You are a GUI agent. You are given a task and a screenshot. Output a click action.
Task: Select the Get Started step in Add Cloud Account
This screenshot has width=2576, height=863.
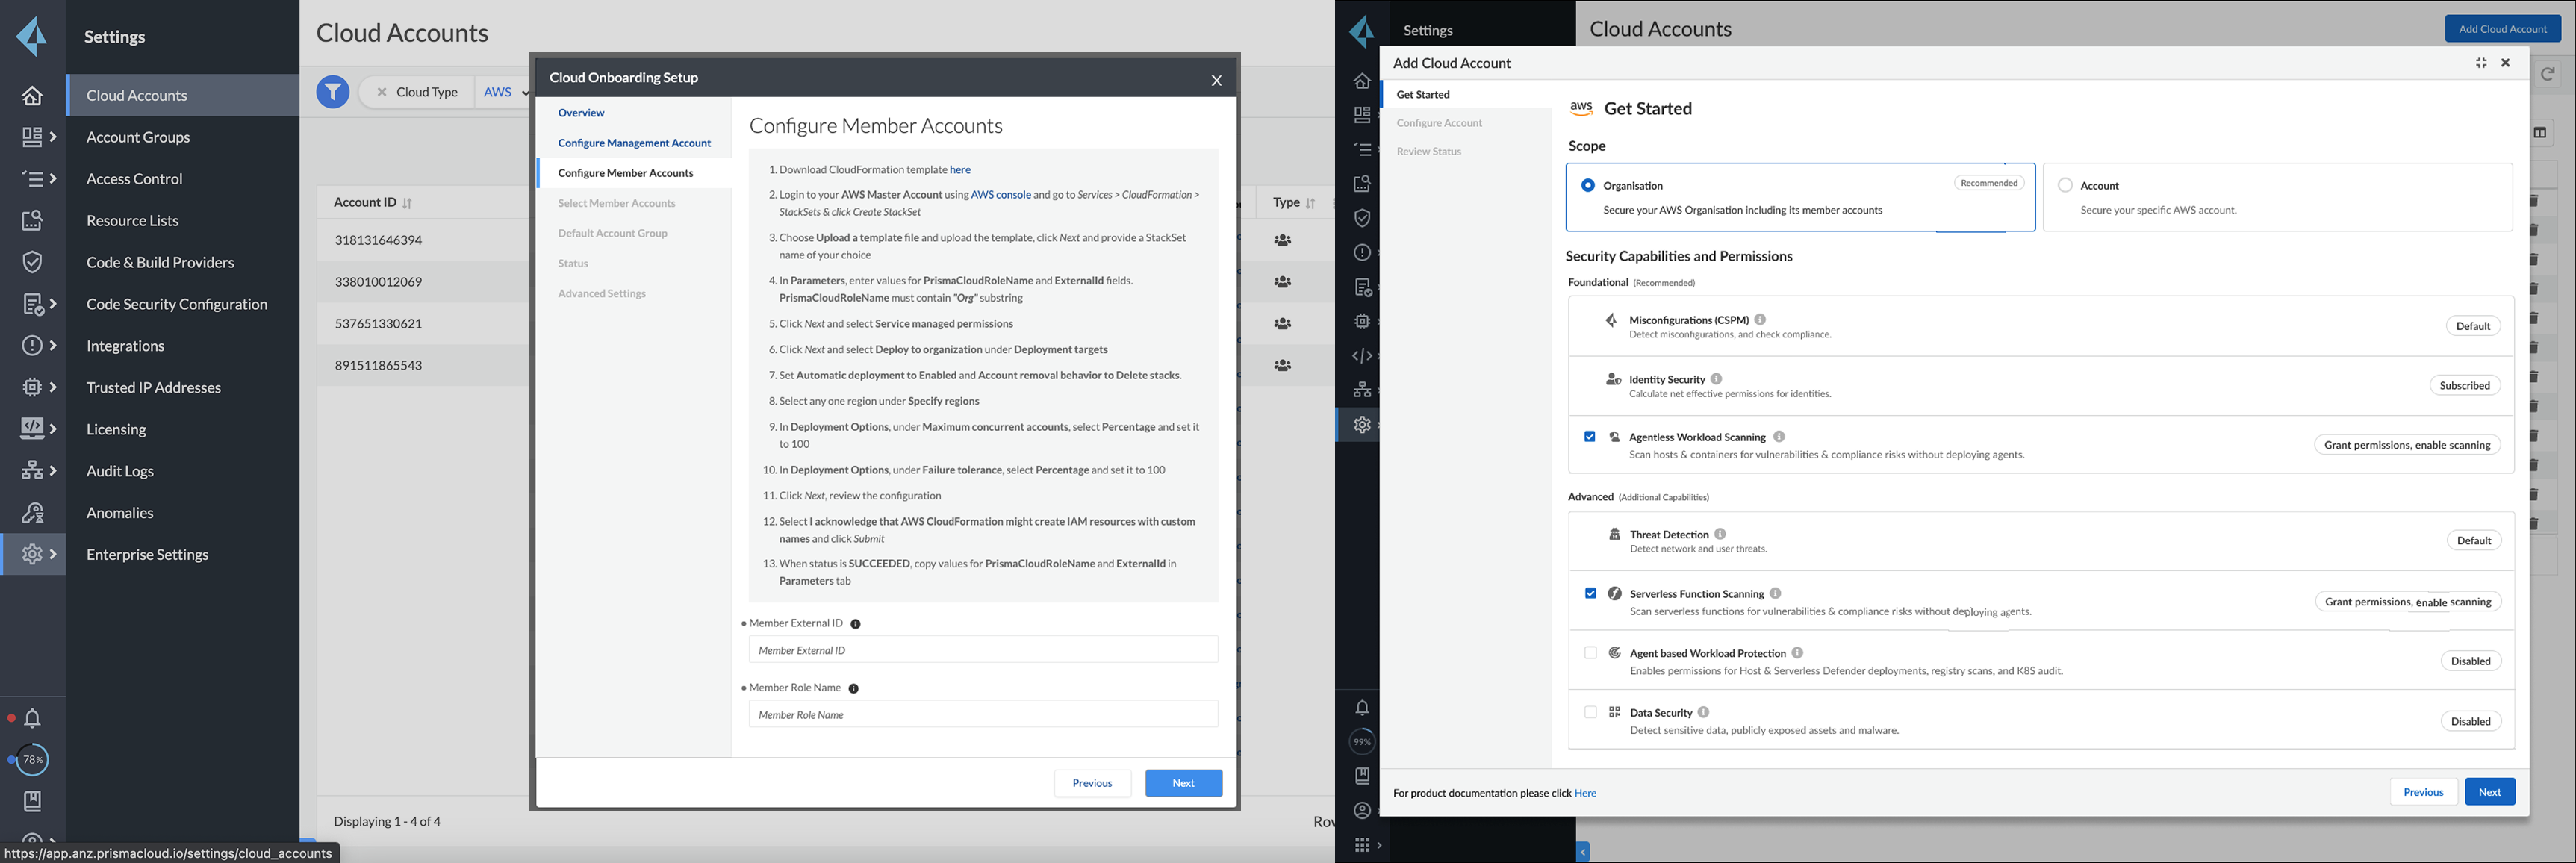pyautogui.click(x=1423, y=94)
